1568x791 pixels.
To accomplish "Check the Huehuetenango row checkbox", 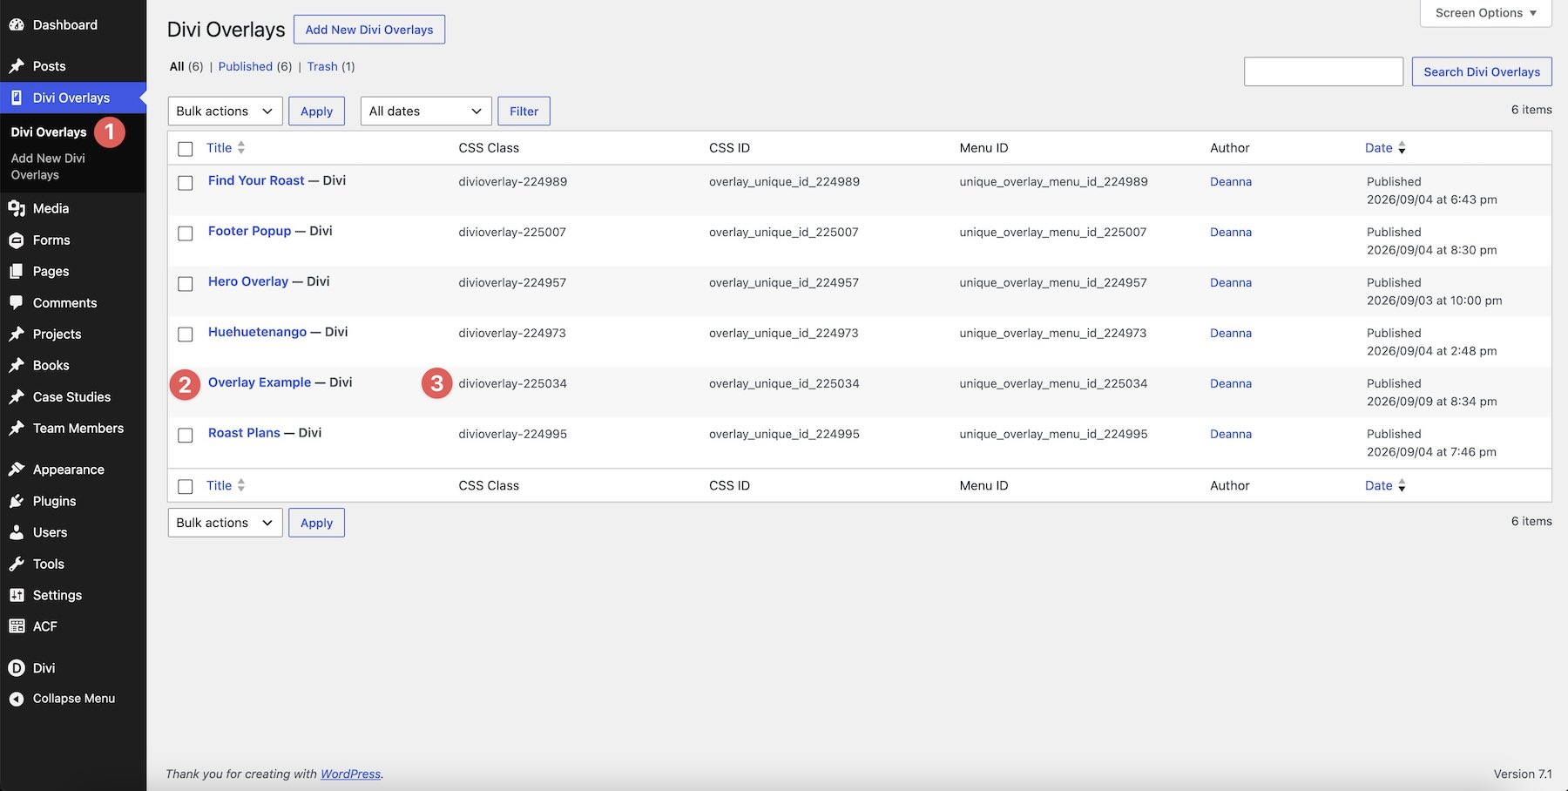I will pyautogui.click(x=186, y=335).
